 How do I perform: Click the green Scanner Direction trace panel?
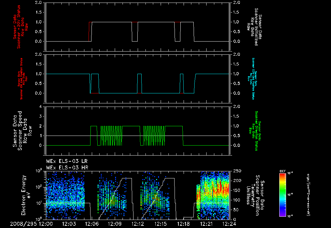[138, 131]
